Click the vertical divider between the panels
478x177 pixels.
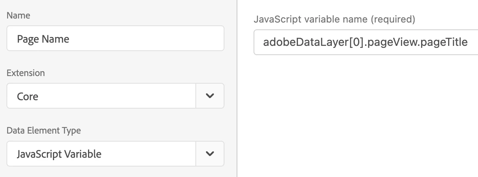(237, 88)
